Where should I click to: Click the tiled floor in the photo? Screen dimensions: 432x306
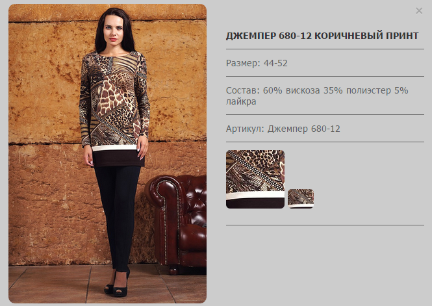pos(107,285)
